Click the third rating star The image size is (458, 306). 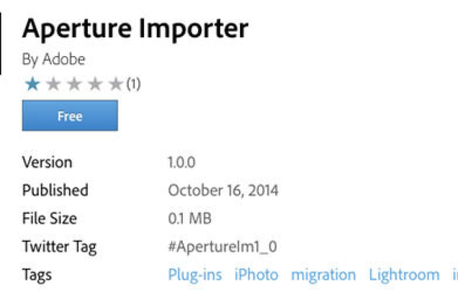(x=74, y=85)
